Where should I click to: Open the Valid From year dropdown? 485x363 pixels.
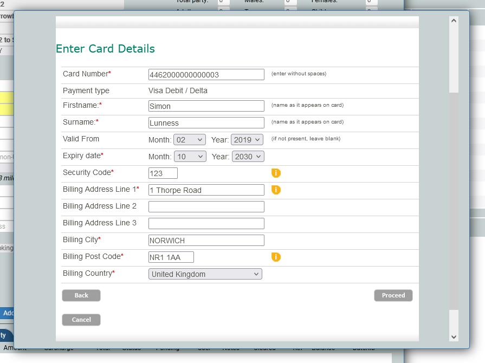(x=247, y=140)
